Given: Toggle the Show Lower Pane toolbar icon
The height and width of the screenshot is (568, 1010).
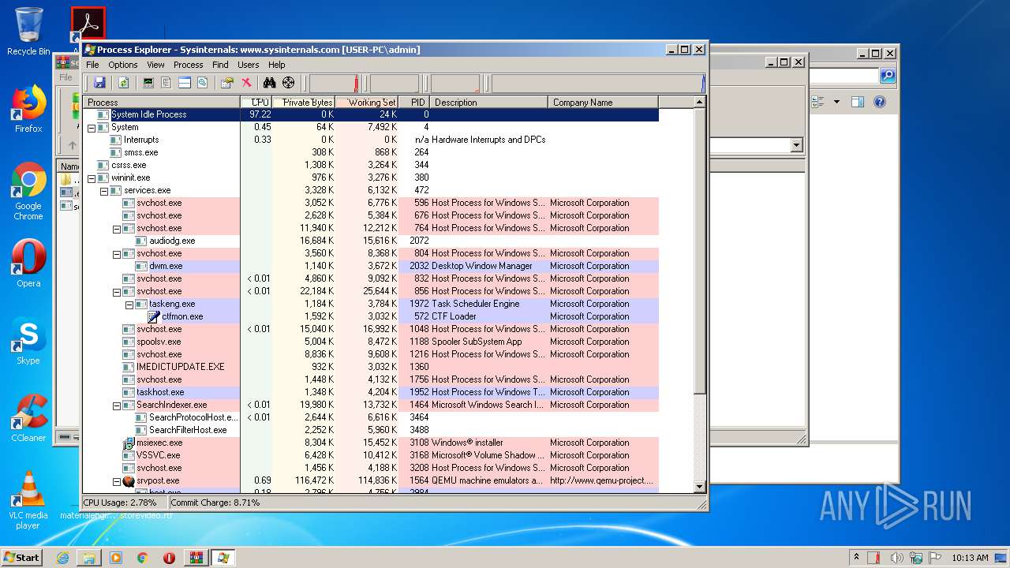Looking at the screenshot, I should (x=184, y=82).
